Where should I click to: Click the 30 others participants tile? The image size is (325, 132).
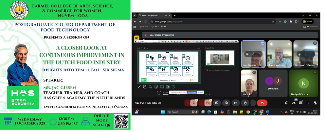click(x=273, y=84)
